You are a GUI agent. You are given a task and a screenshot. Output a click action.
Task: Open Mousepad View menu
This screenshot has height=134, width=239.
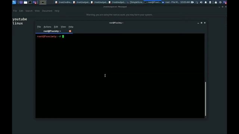(37, 11)
